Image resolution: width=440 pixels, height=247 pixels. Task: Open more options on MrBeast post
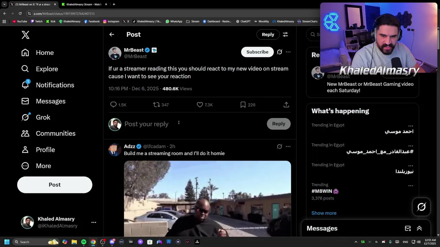tap(288, 52)
